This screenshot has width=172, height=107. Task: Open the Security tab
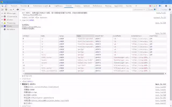click(x=129, y=6)
